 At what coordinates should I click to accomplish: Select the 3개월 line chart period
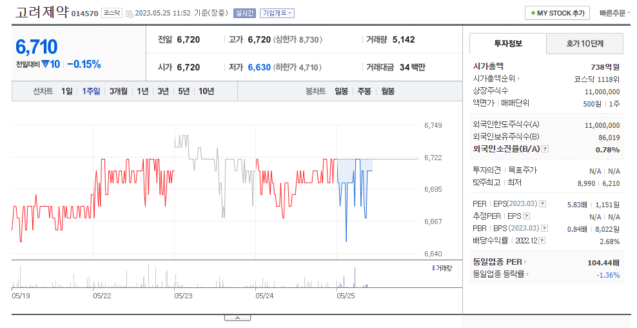tap(118, 91)
